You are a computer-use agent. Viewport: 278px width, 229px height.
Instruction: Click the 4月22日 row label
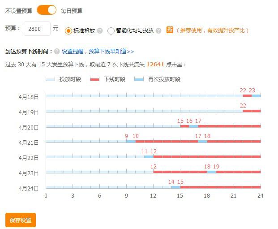coord(29,158)
